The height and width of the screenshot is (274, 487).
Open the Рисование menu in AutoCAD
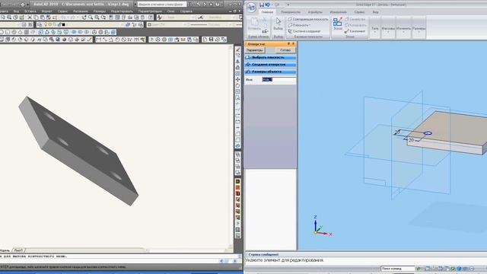[81, 11]
